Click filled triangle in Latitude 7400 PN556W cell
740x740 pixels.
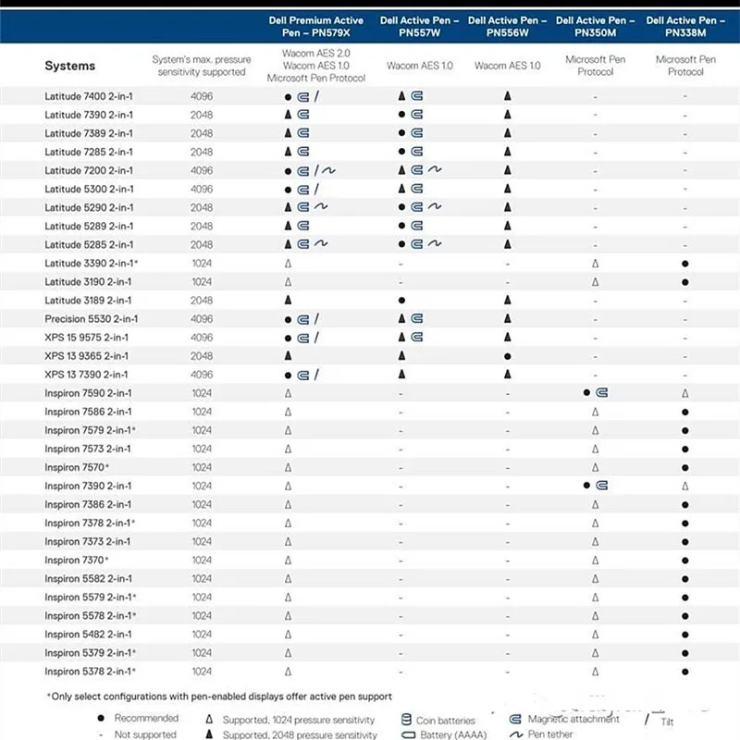507,96
